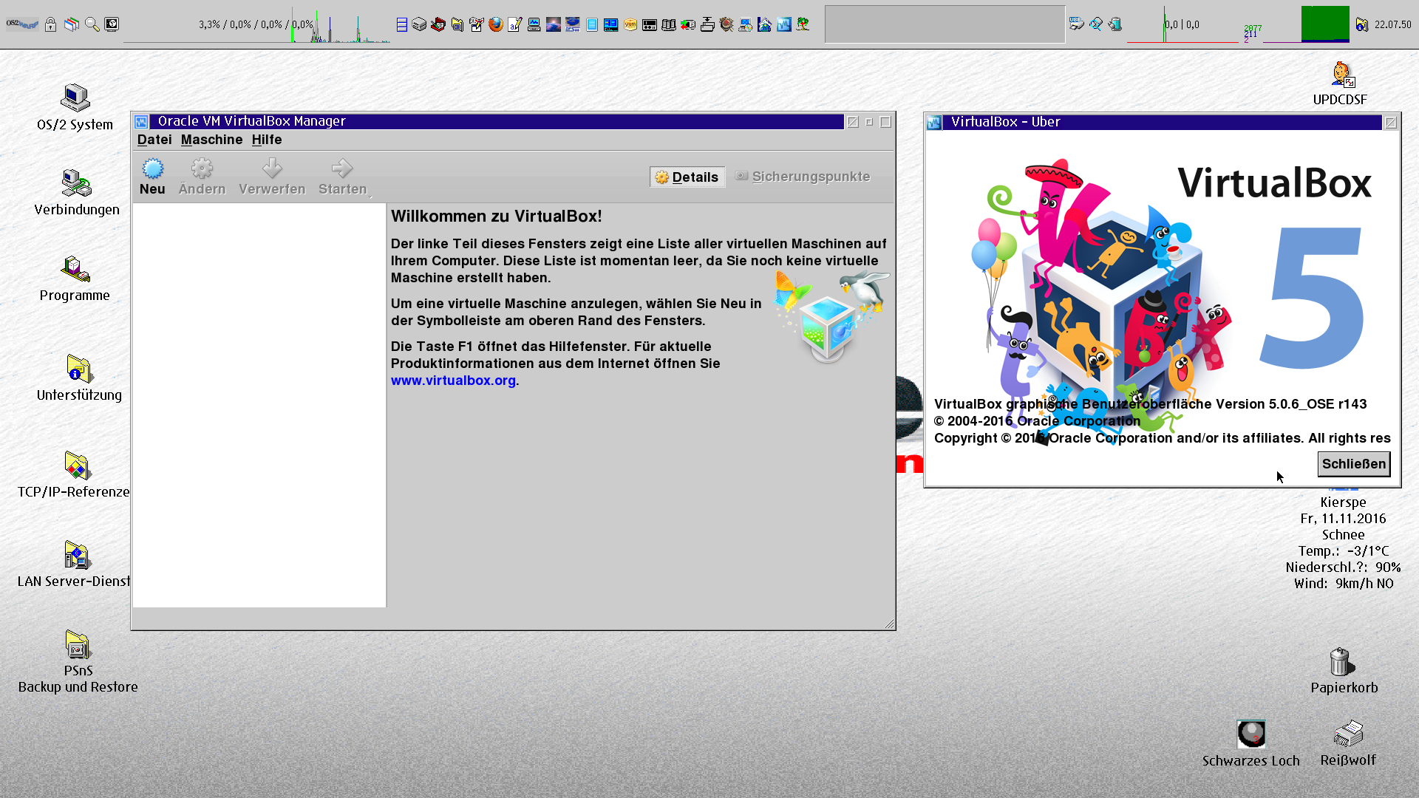Open the www.virtualbox.org link
1419x798 pixels.
(453, 381)
